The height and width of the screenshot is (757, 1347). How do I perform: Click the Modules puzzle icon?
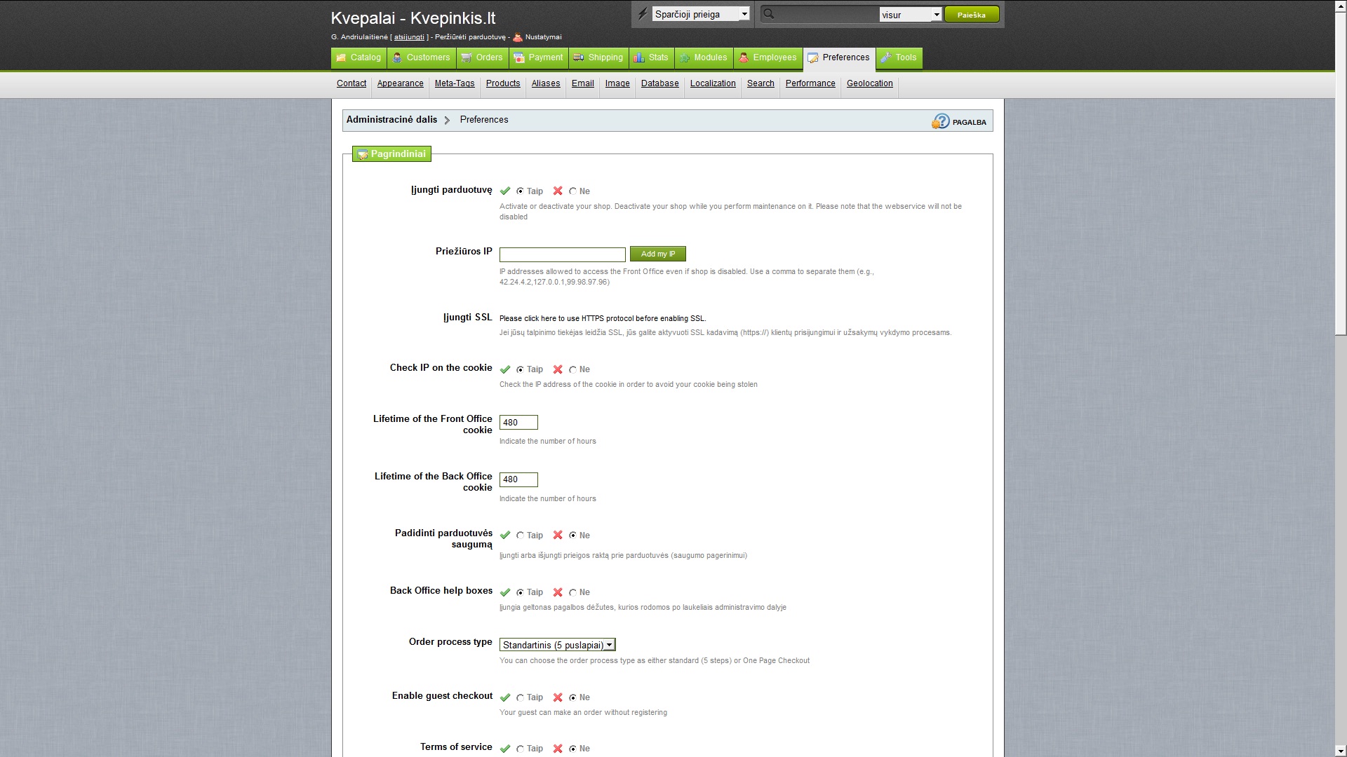[x=685, y=57]
